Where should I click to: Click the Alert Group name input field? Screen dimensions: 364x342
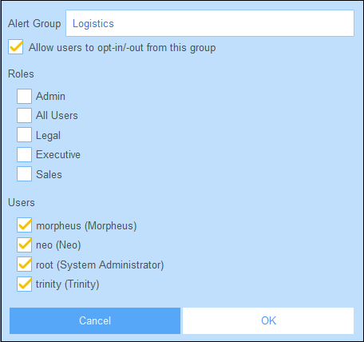tap(210, 23)
